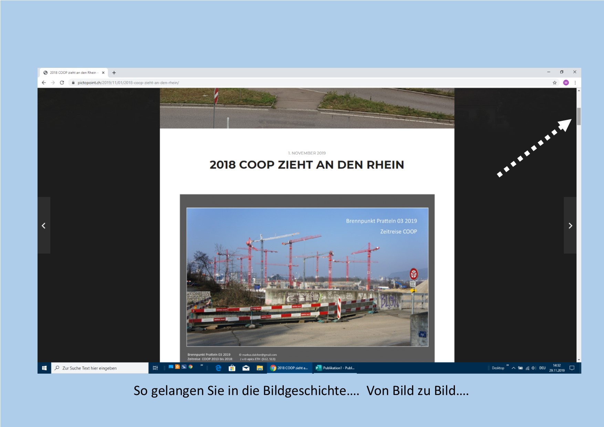Click the headline '2018 COOP ZIEHT AN DEN RHEIN'
Screen dimensions: 604x427
point(307,165)
